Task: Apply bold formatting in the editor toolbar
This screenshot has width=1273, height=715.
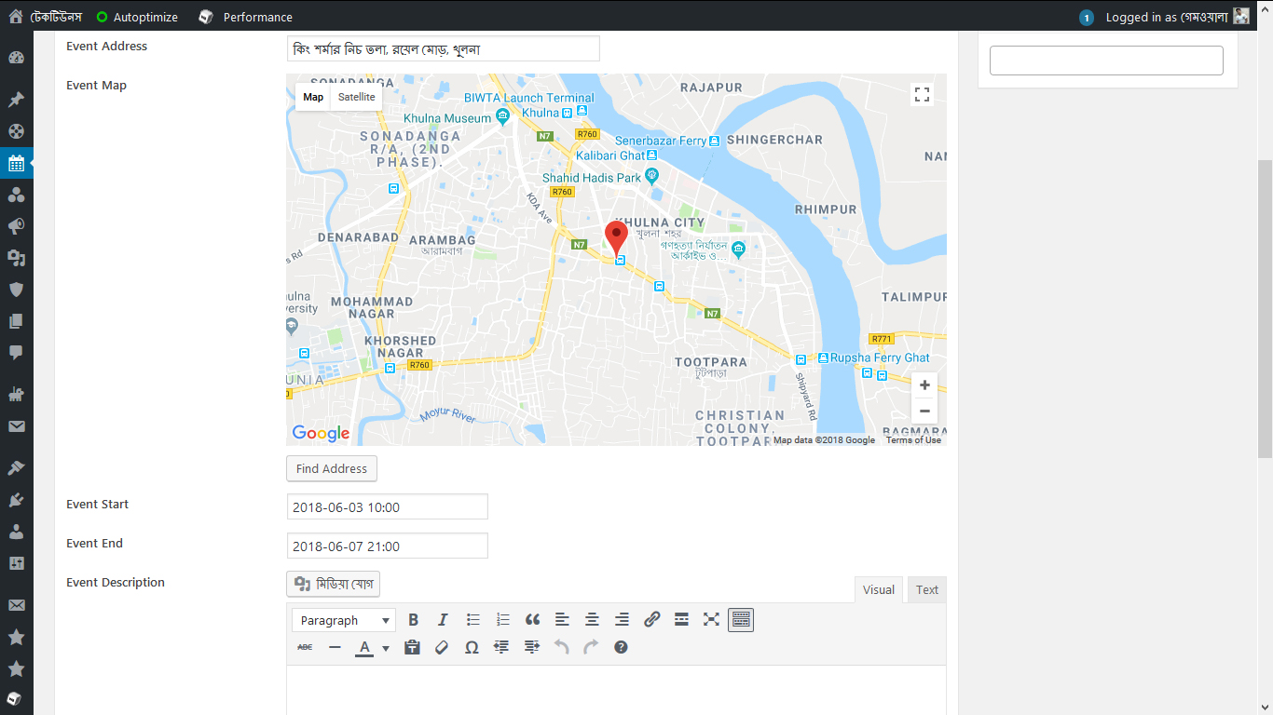Action: coord(413,620)
